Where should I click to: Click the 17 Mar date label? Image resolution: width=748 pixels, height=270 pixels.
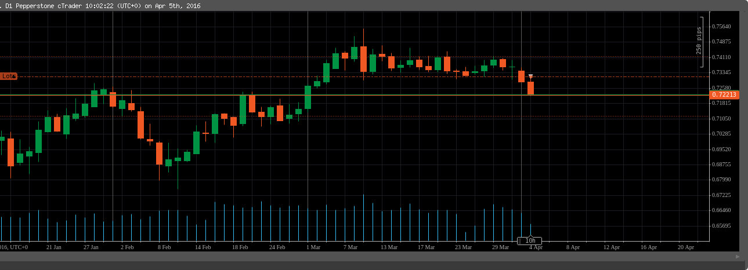click(426, 247)
